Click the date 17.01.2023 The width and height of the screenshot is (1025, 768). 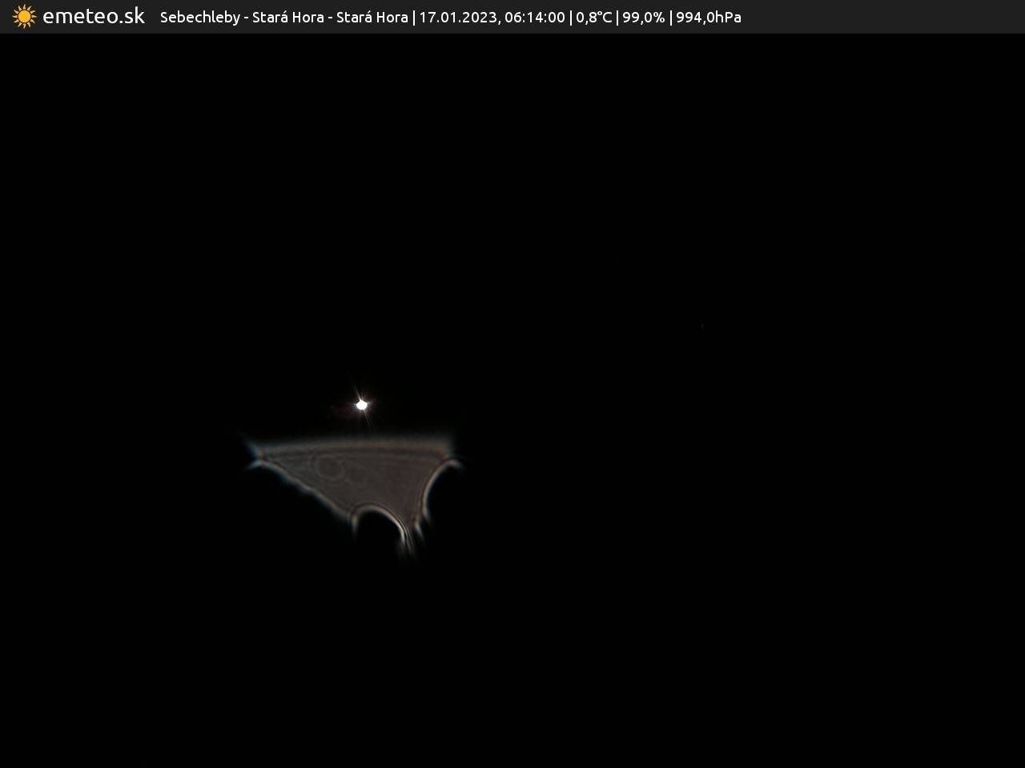click(x=456, y=18)
